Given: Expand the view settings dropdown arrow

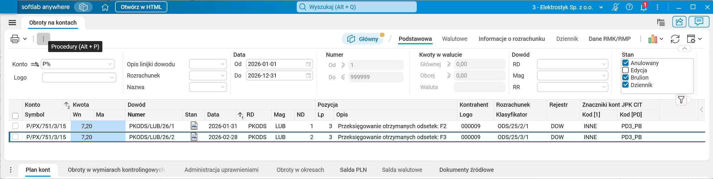Looking at the screenshot, I should pos(700,39).
